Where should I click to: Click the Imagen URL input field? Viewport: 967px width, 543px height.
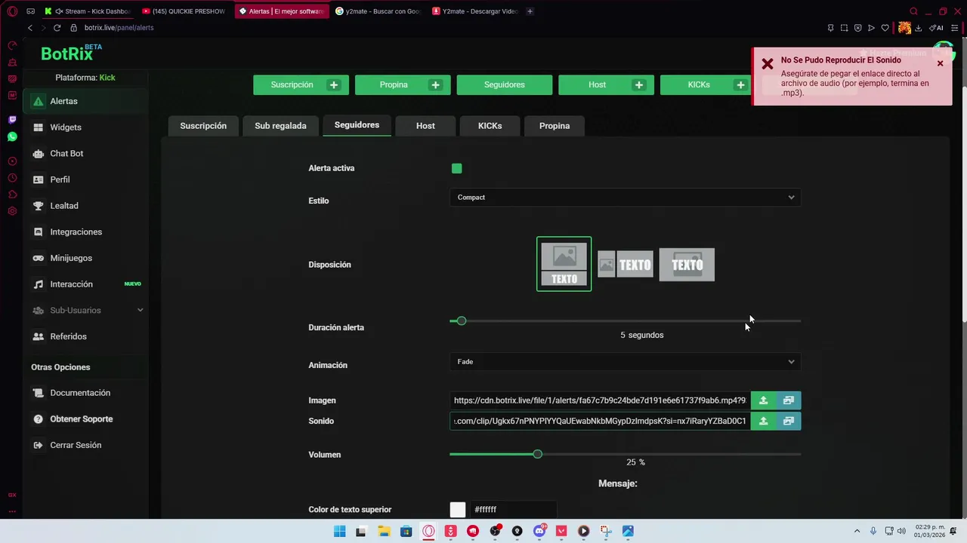click(600, 400)
